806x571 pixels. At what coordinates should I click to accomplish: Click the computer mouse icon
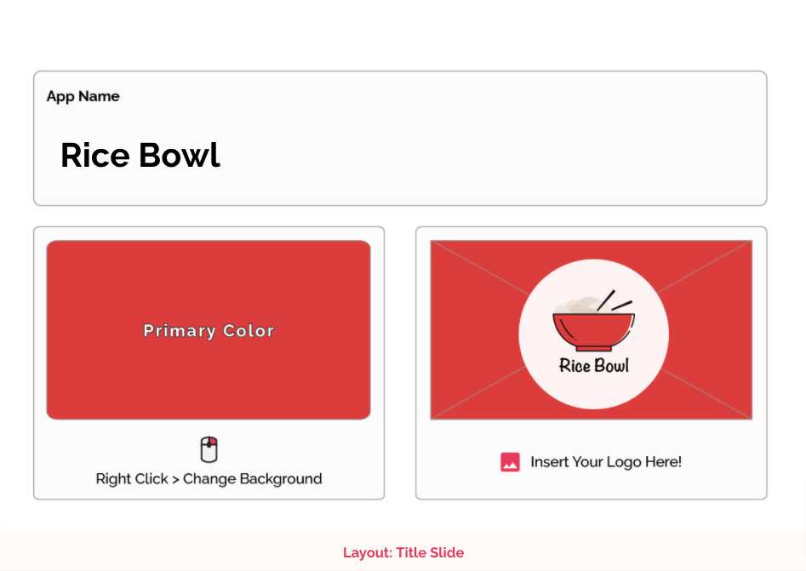[209, 449]
